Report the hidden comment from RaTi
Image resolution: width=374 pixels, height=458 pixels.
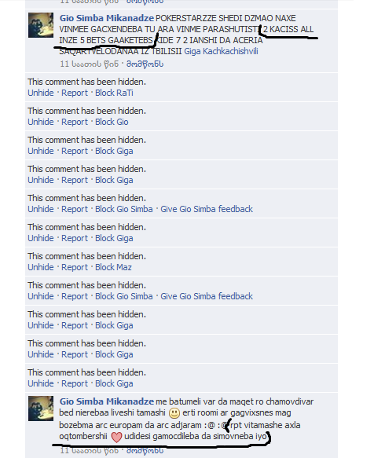tap(75, 93)
